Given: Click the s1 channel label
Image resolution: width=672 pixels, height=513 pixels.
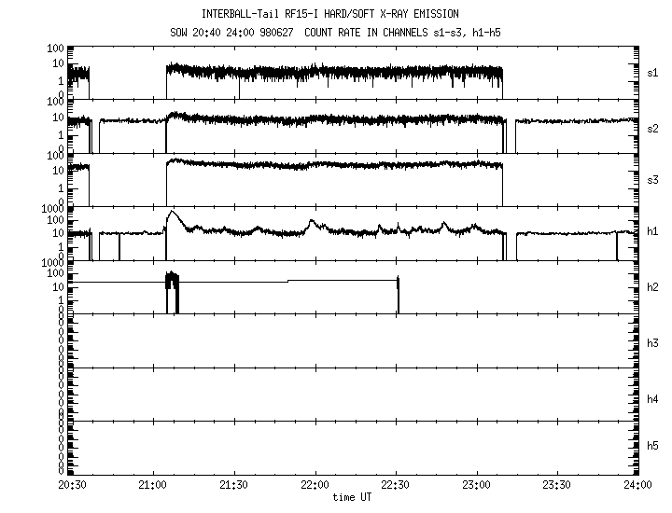Looking at the screenshot, I should (653, 72).
